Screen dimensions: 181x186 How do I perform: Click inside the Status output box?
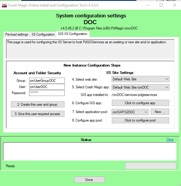90,152
